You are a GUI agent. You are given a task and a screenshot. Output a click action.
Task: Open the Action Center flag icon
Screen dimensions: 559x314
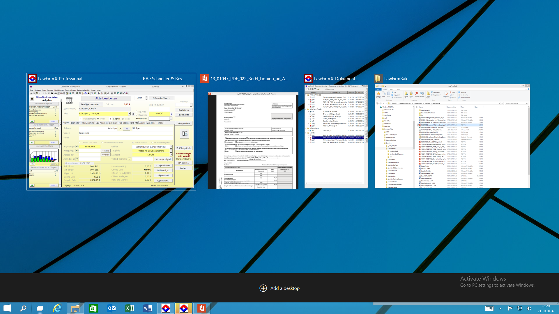click(510, 308)
